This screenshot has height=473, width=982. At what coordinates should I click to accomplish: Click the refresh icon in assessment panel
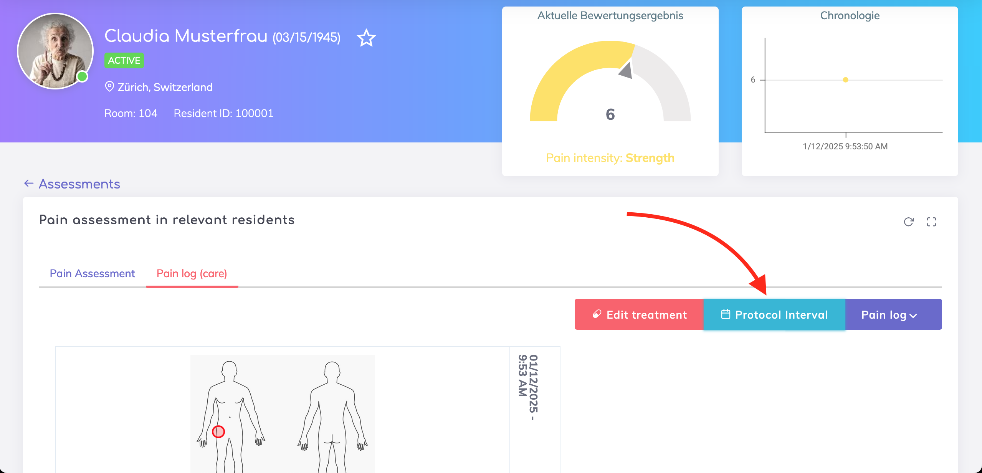[908, 222]
